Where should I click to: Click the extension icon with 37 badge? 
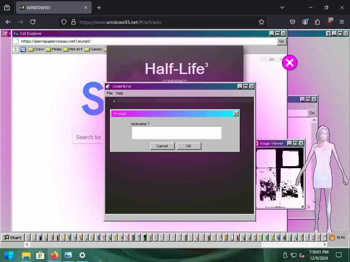click(330, 21)
